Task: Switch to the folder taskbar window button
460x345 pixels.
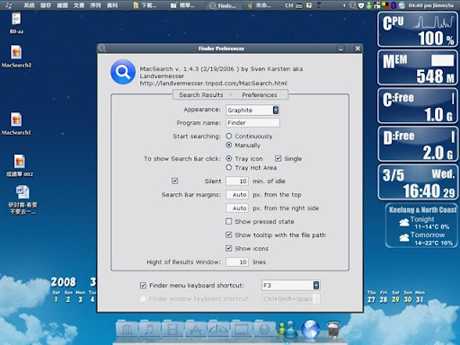Action: 146,5
